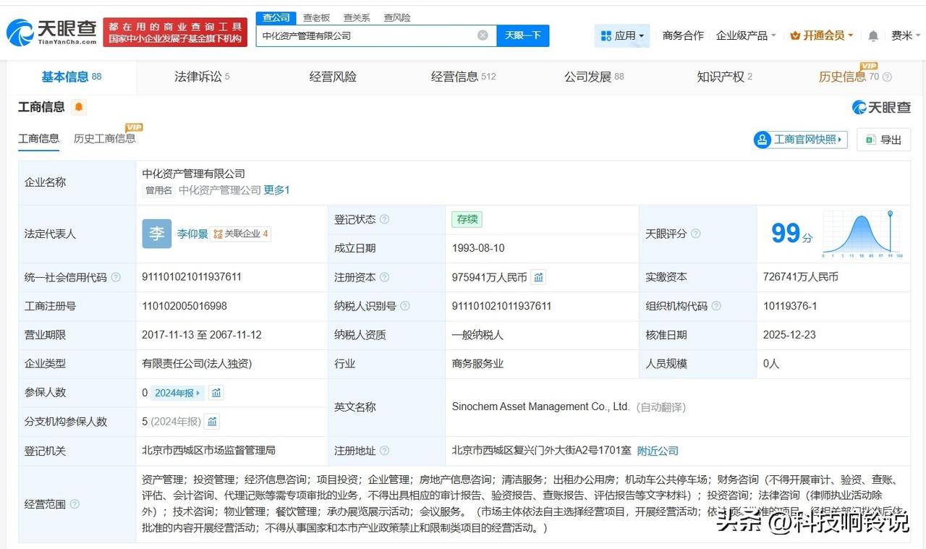
Task: Click the orange bell beside 工商信息 heading
Action: point(79,107)
